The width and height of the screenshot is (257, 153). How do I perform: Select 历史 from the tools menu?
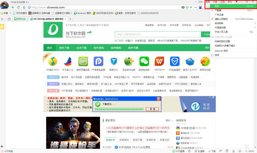pyautogui.click(x=217, y=6)
